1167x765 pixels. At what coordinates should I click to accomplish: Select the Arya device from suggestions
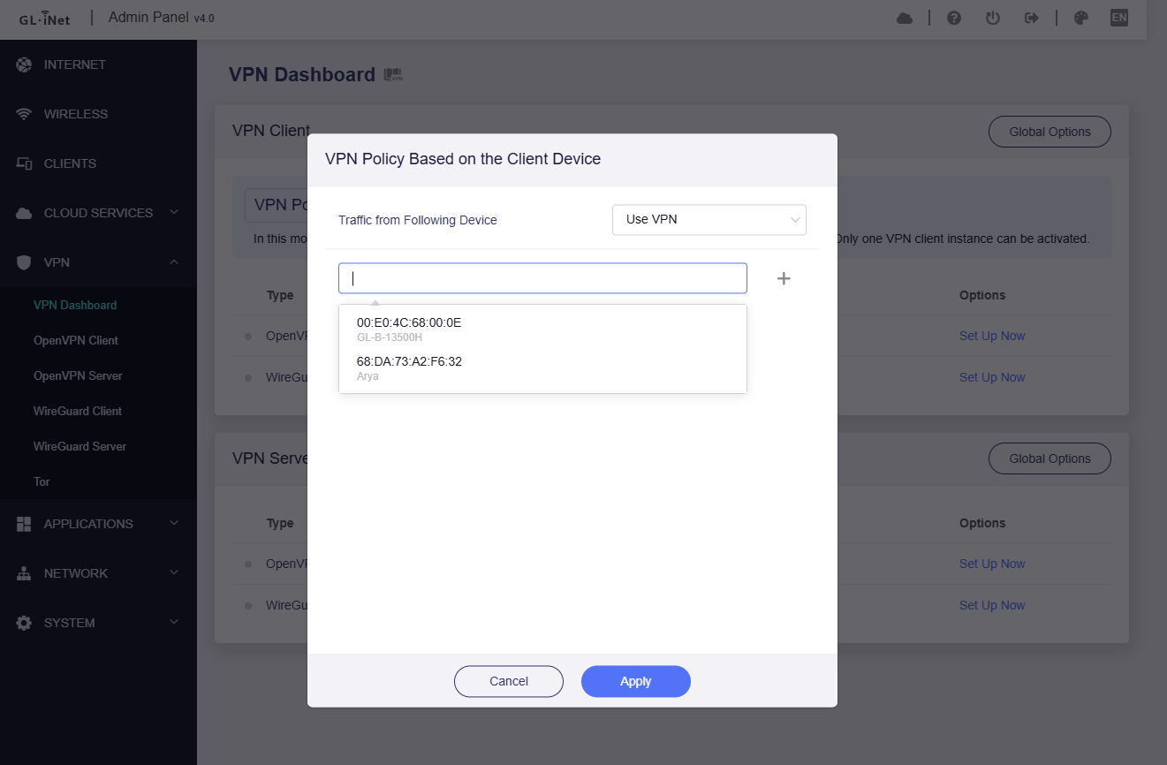[409, 367]
